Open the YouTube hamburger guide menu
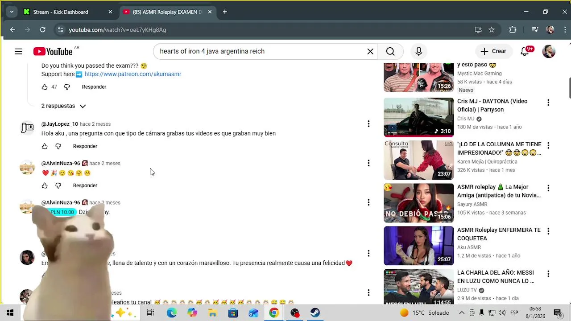This screenshot has width=571, height=321. coord(18,52)
